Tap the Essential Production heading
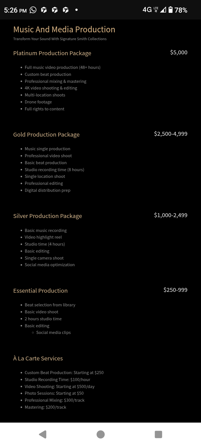Image resolution: width=201 pixels, height=446 pixels. [40, 291]
